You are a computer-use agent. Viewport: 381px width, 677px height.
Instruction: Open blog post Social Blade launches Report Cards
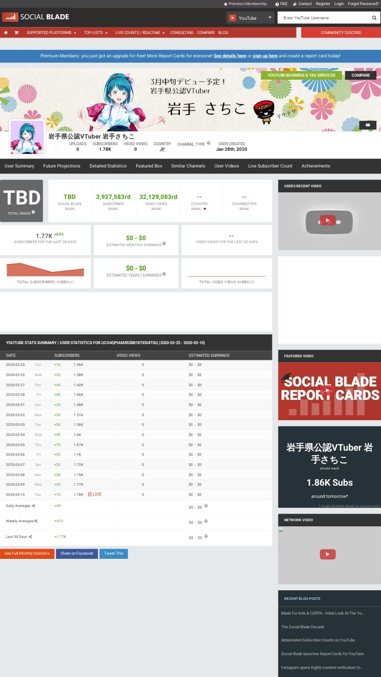pyautogui.click(x=323, y=654)
